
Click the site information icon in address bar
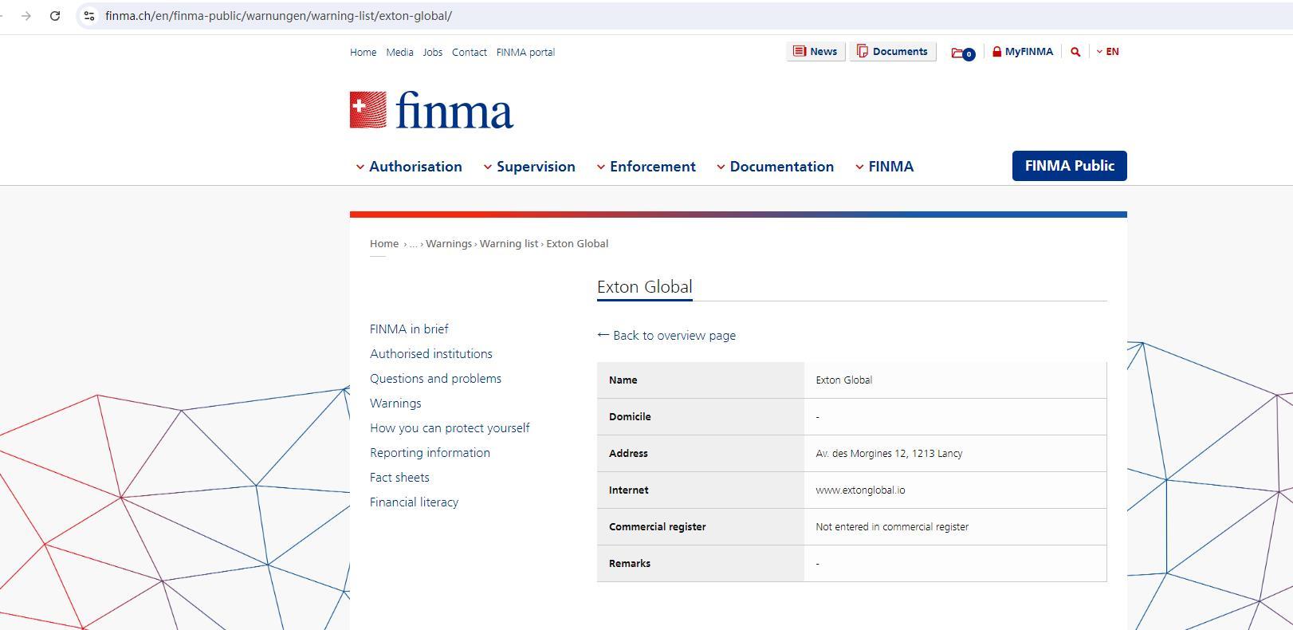[x=89, y=16]
